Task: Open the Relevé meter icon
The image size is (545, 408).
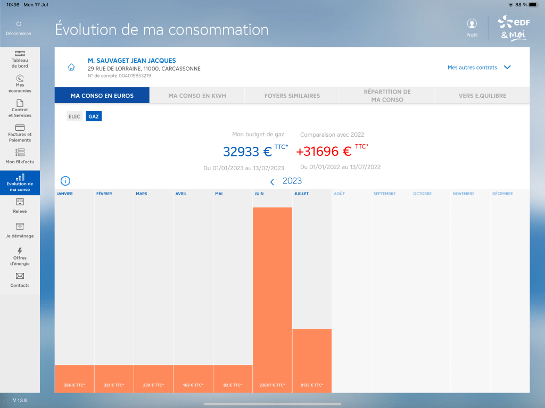Action: (20, 202)
